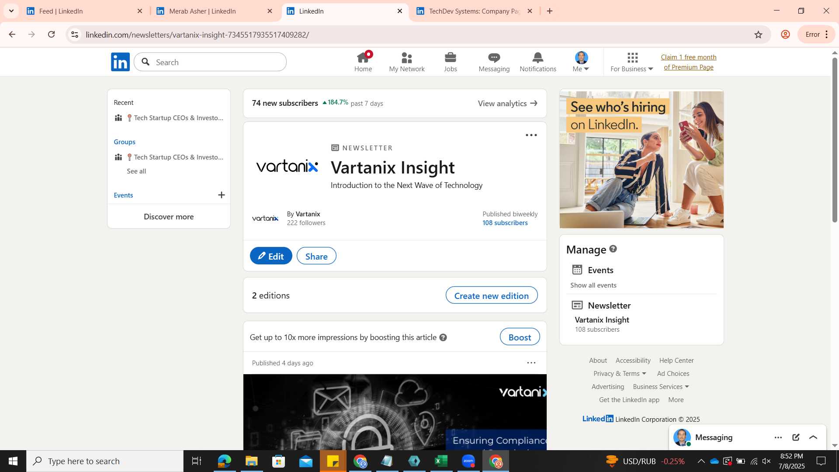Open a new browser tab
The height and width of the screenshot is (472, 839).
(550, 11)
